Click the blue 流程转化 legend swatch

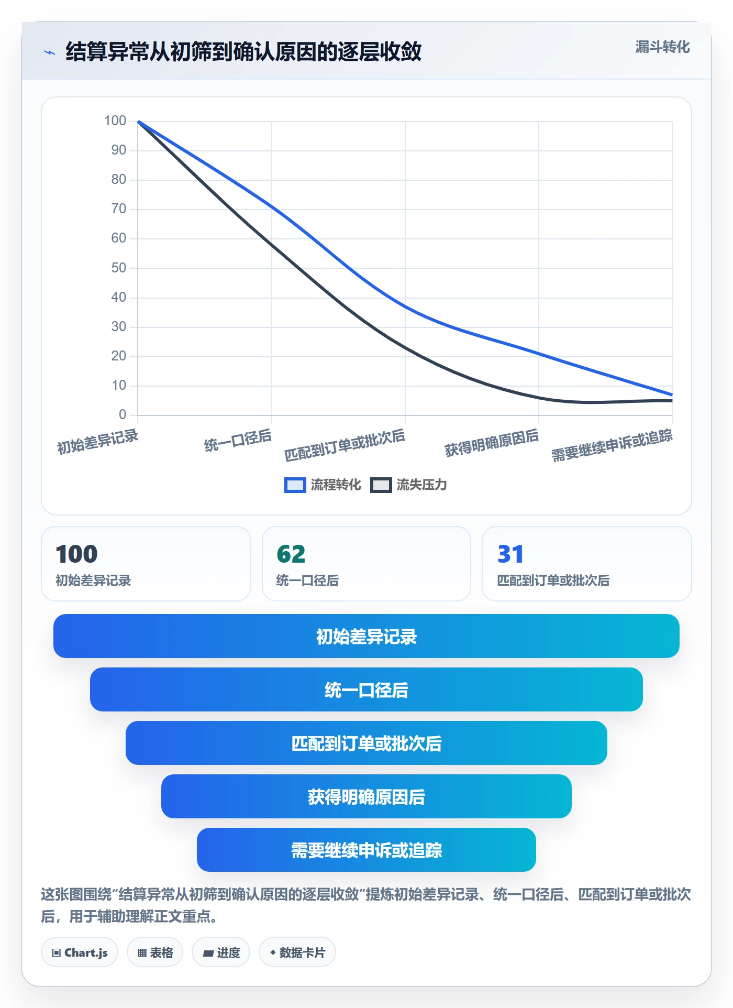(x=295, y=485)
